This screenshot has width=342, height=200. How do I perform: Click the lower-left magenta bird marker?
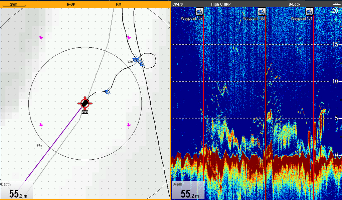click(x=41, y=125)
